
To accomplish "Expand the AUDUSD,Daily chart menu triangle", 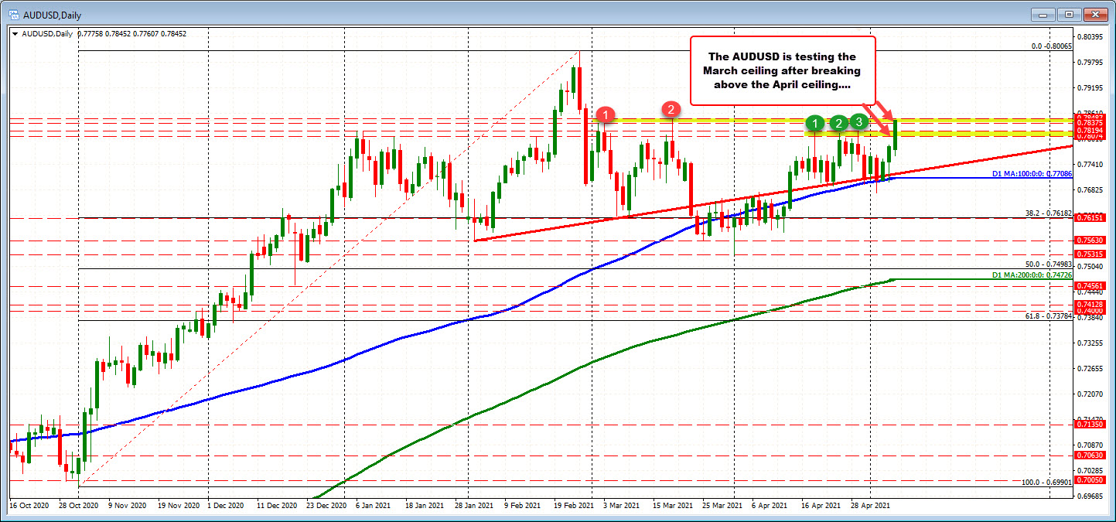I will click(15, 33).
